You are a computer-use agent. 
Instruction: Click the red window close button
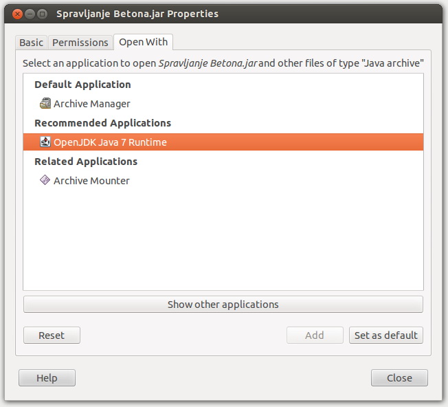[x=18, y=14]
